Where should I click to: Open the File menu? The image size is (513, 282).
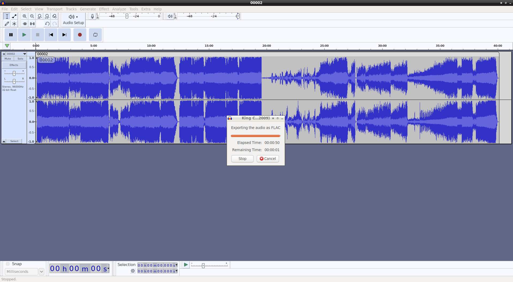tap(5, 9)
